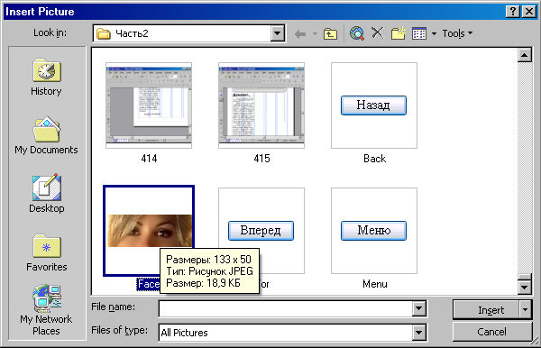
Task: Click the Search the Web icon
Action: click(357, 33)
